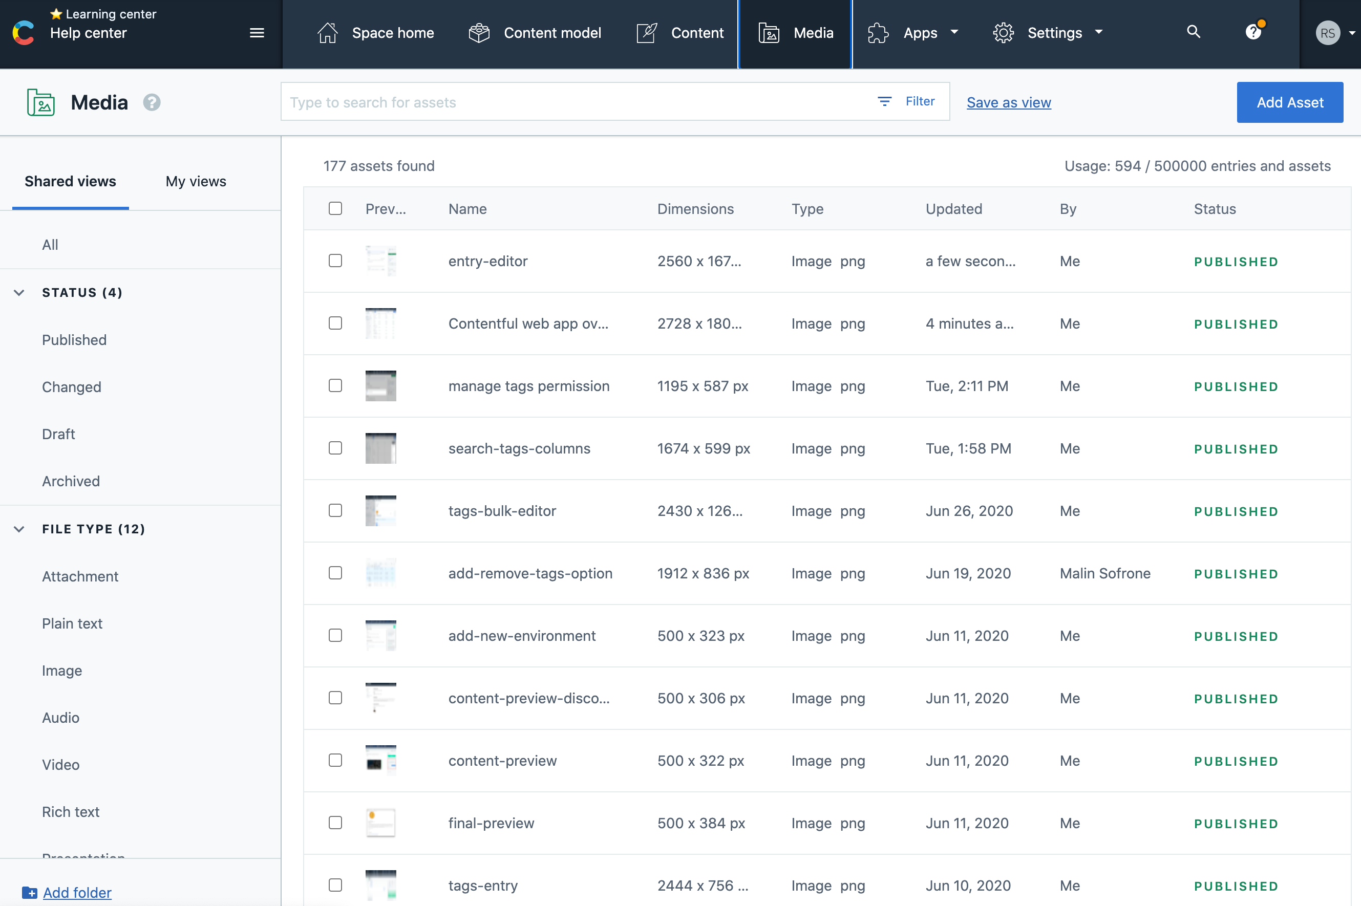Click the Content model box icon
Screen dimensions: 1361x906
tap(479, 33)
